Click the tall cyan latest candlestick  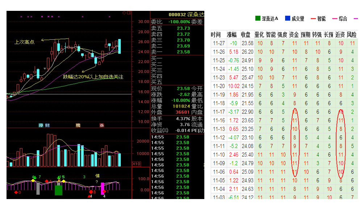pos(120,46)
